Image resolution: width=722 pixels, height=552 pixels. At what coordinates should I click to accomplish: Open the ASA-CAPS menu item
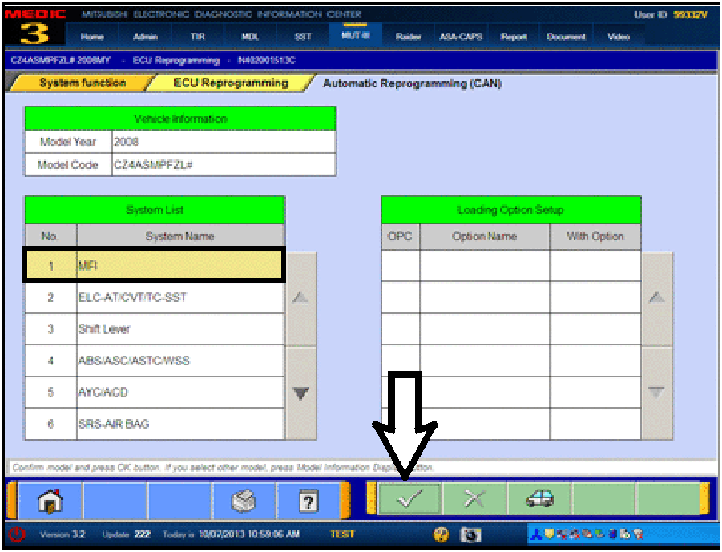tap(460, 37)
